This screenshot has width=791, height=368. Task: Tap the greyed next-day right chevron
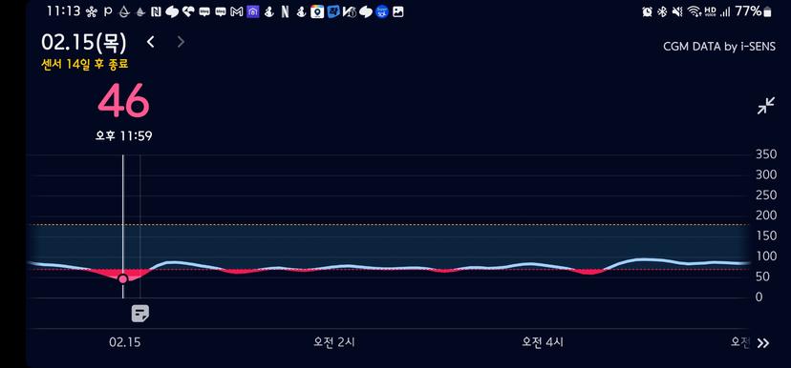[x=181, y=42]
